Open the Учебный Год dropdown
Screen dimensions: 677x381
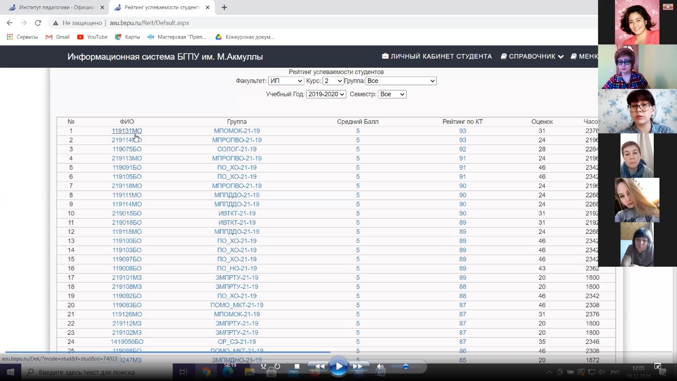pyautogui.click(x=326, y=94)
